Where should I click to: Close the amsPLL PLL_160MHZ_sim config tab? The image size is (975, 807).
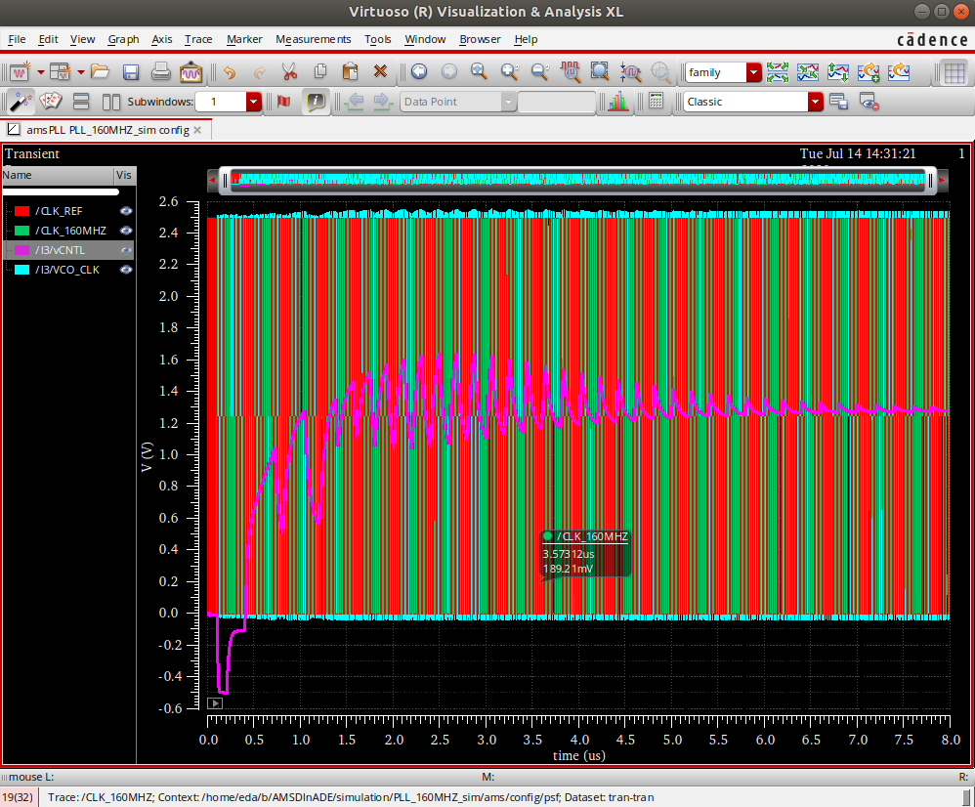point(197,130)
